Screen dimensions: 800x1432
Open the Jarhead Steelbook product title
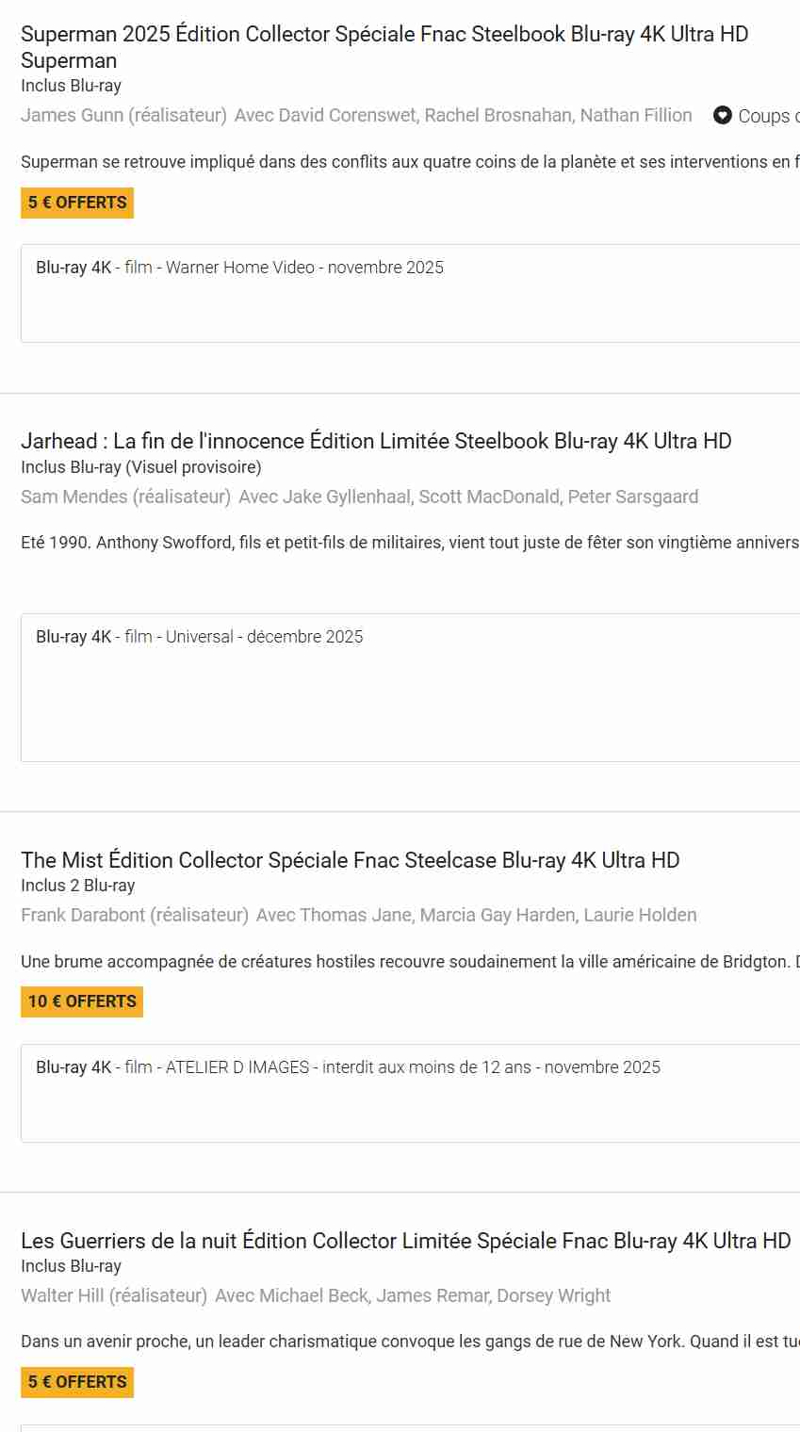click(x=376, y=441)
